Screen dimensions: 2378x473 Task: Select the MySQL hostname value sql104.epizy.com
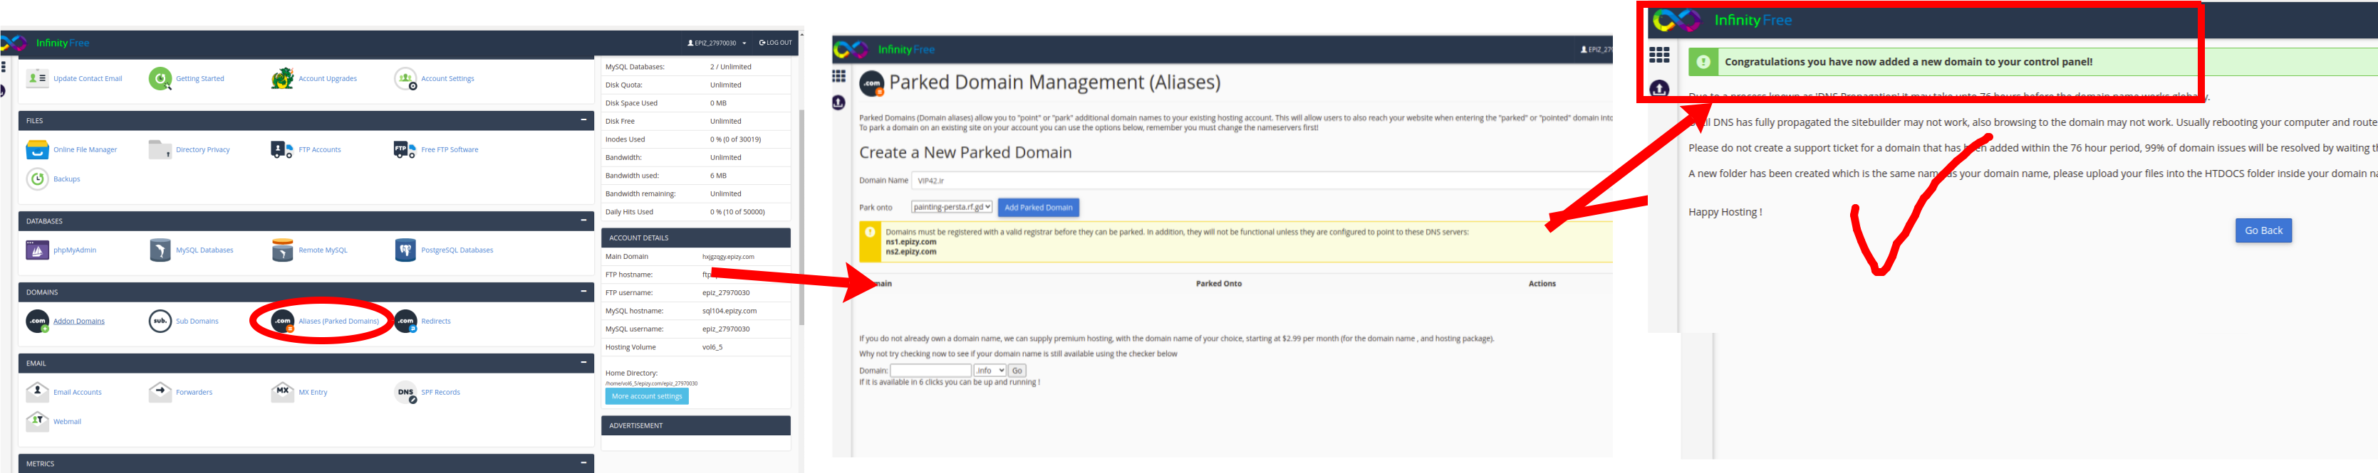(x=730, y=311)
